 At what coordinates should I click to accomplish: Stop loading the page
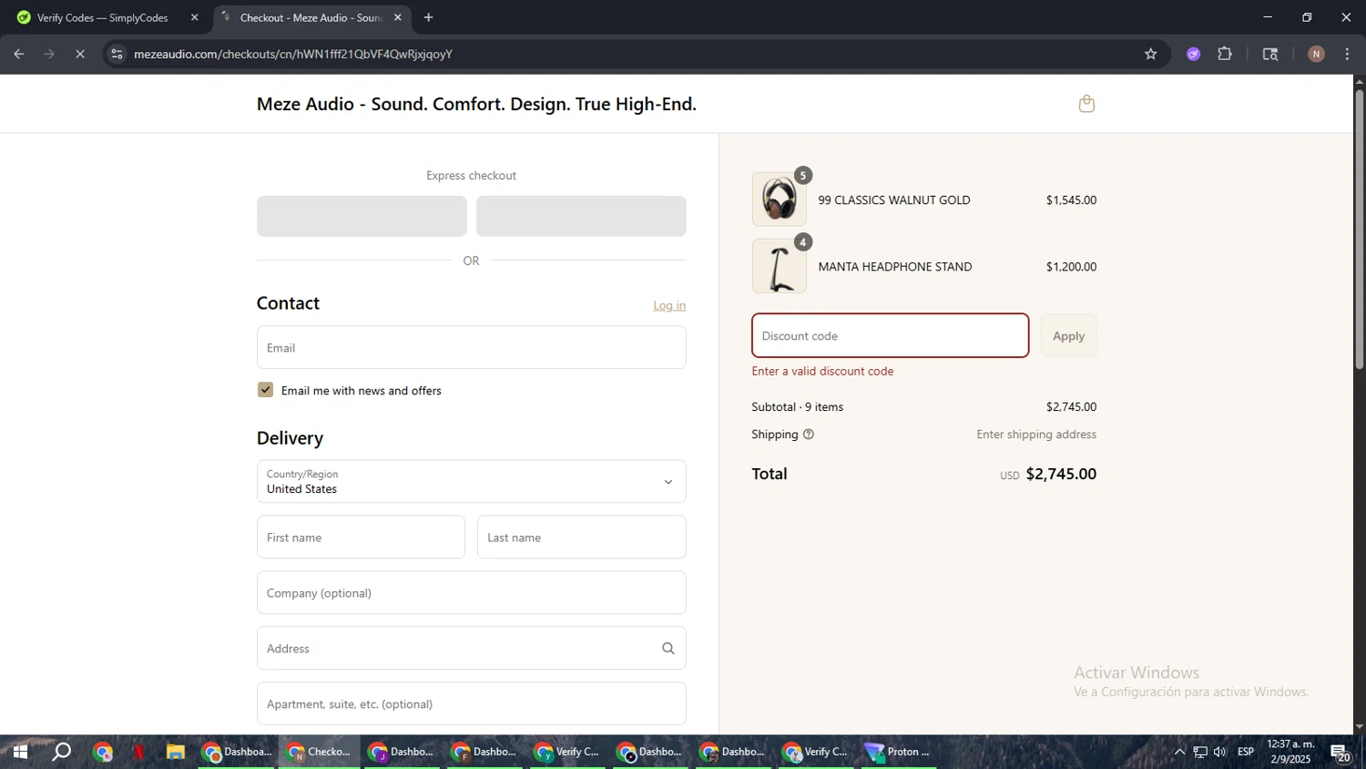pos(80,54)
